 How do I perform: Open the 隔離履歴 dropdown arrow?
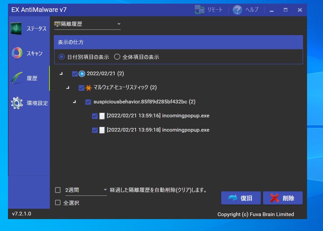119,24
